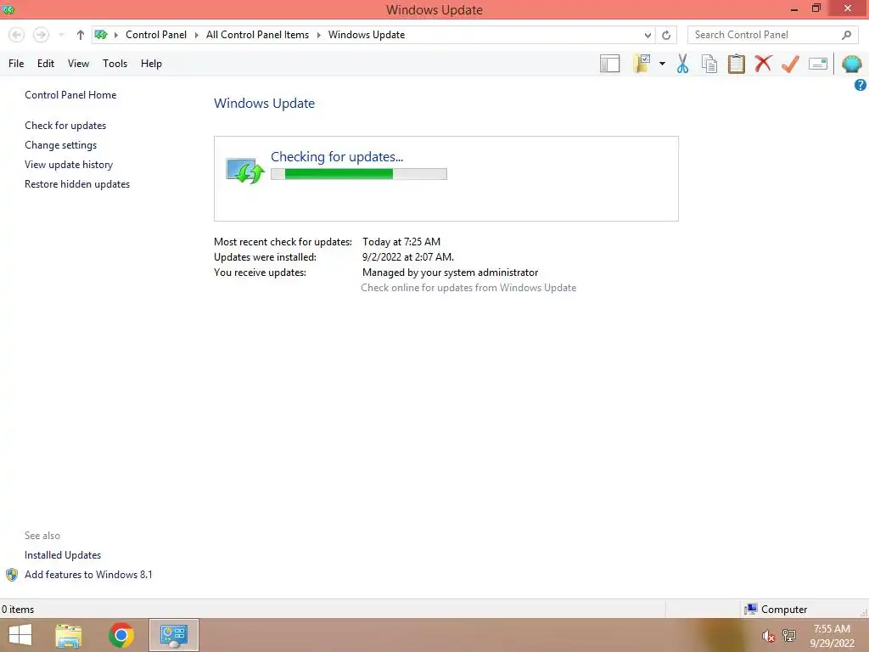Click the orange checkmark toolbar icon
This screenshot has height=652, width=869.
(790, 64)
